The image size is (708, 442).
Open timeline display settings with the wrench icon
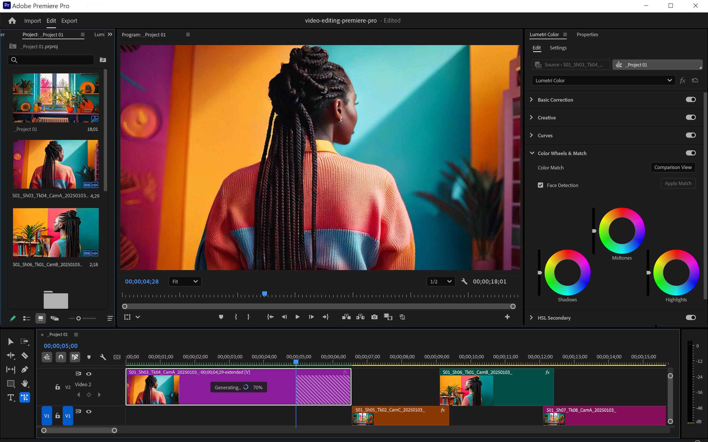point(103,357)
